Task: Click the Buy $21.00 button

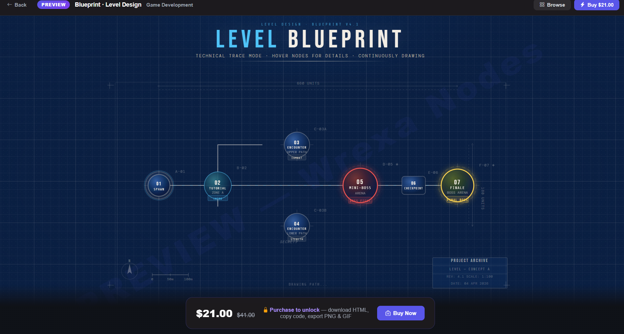Action: click(x=596, y=5)
